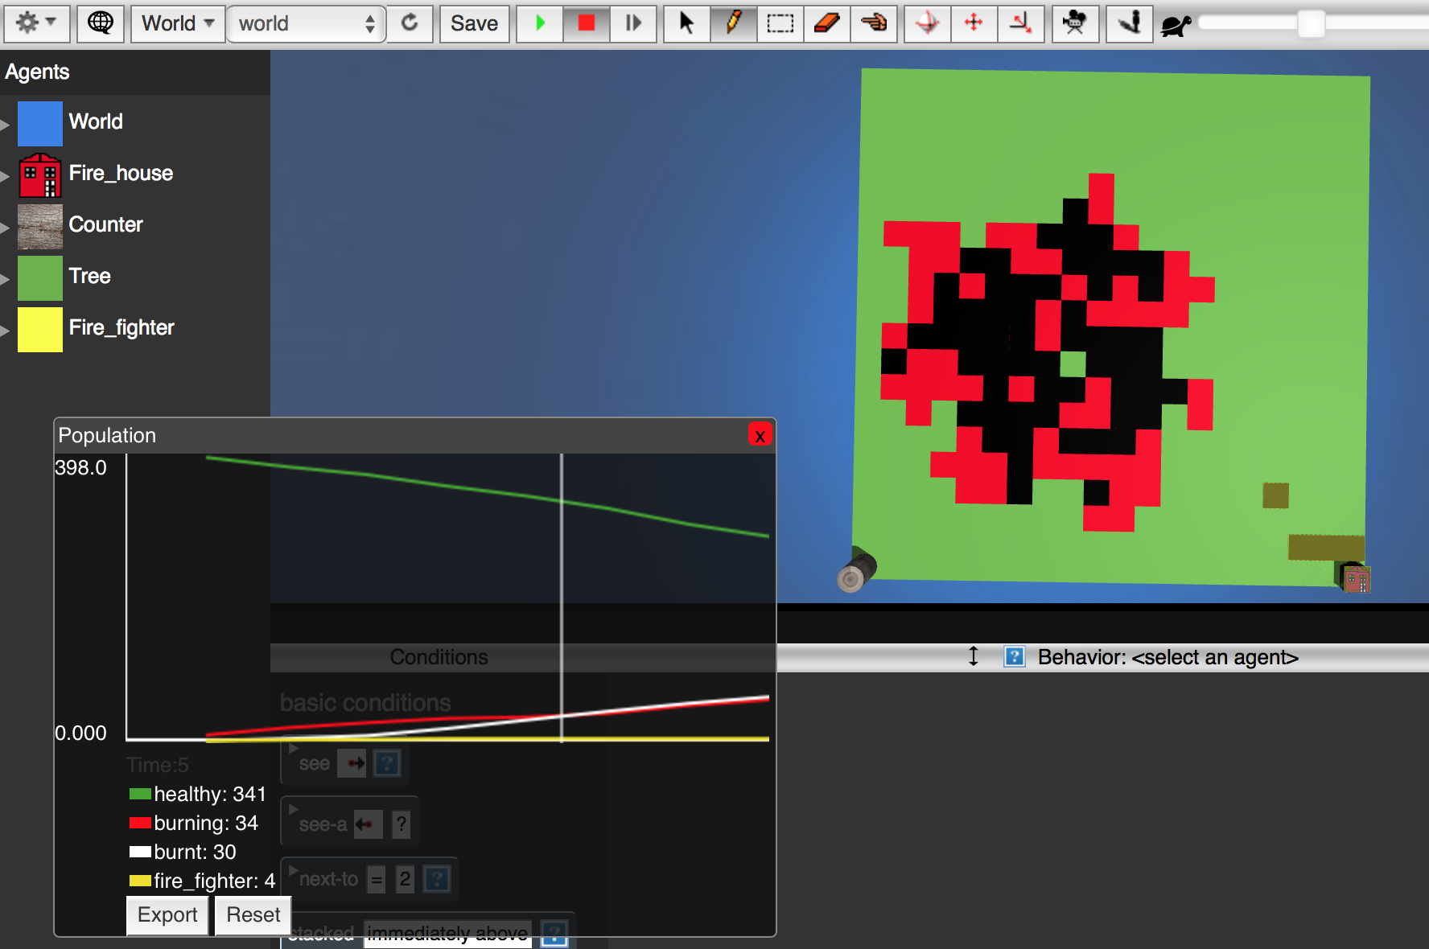The image size is (1429, 949).
Task: Open the settings gear menu
Action: 36,23
